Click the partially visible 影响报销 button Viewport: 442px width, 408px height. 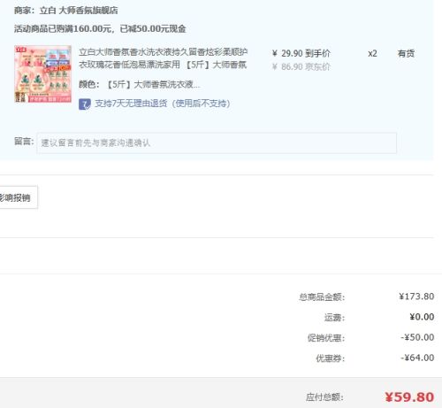point(19,197)
